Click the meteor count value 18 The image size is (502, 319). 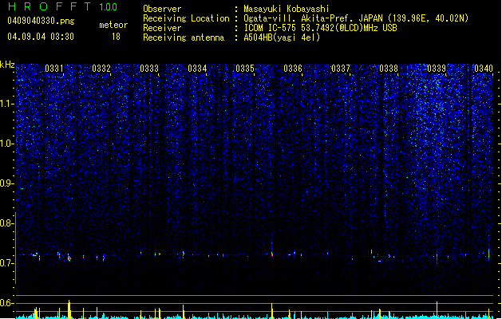(116, 37)
